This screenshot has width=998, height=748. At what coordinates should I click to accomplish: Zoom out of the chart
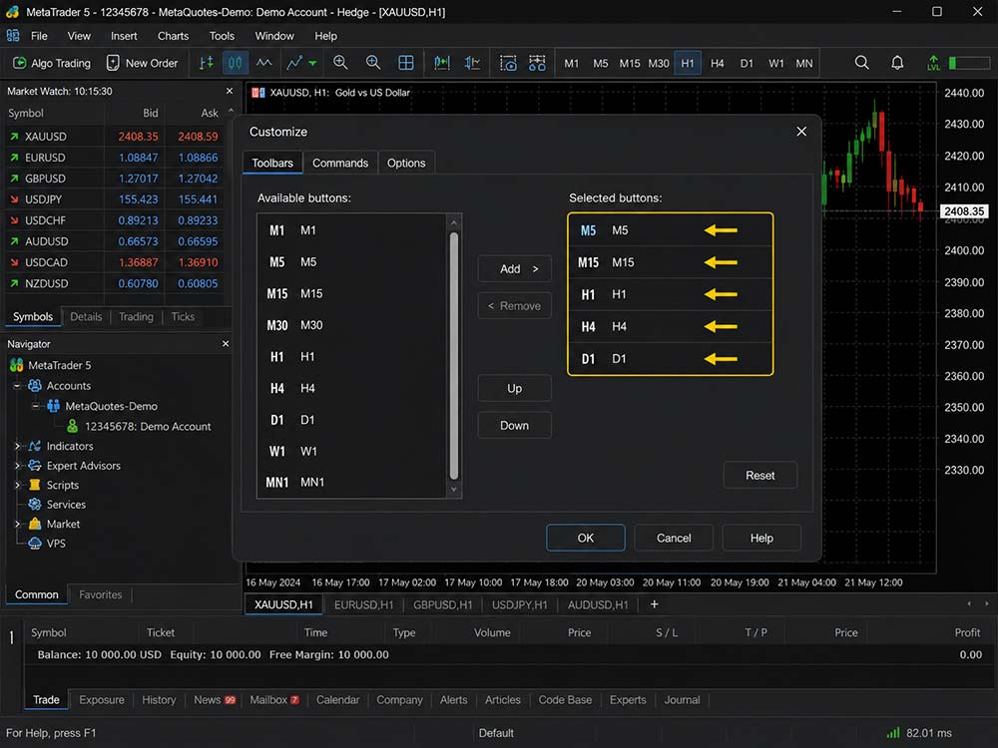coord(373,62)
